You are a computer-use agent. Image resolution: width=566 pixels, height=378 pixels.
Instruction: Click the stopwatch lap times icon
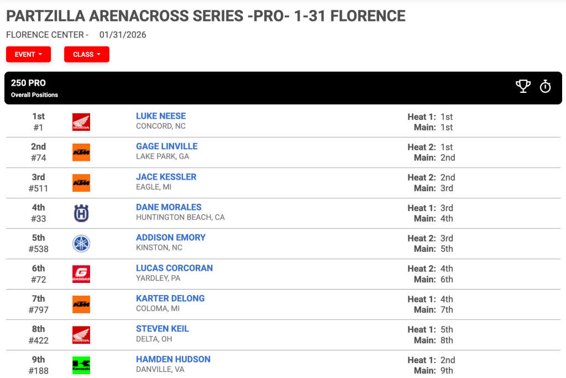tap(545, 87)
